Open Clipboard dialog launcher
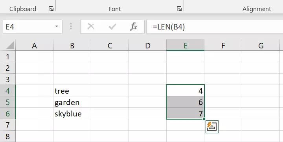The height and width of the screenshot is (142, 283). [51, 9]
